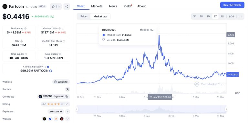Click the share icon beside the watchlist

(x=67, y=6)
